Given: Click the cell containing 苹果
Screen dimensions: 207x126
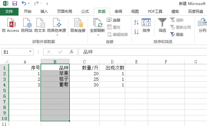Looking at the screenshot, I should pos(55,73).
